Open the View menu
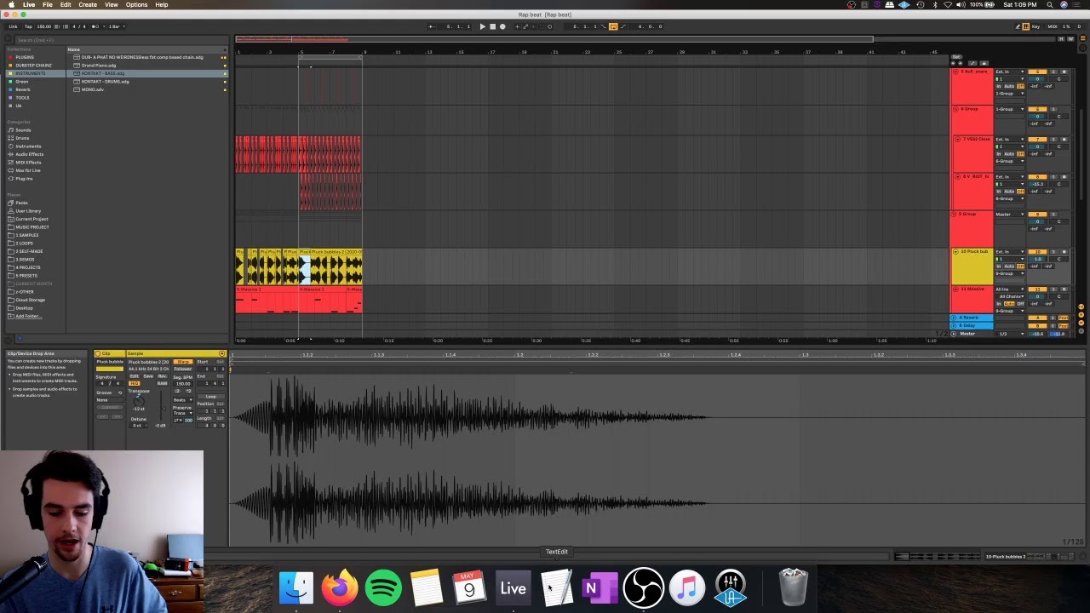The image size is (1090, 613). click(x=112, y=4)
